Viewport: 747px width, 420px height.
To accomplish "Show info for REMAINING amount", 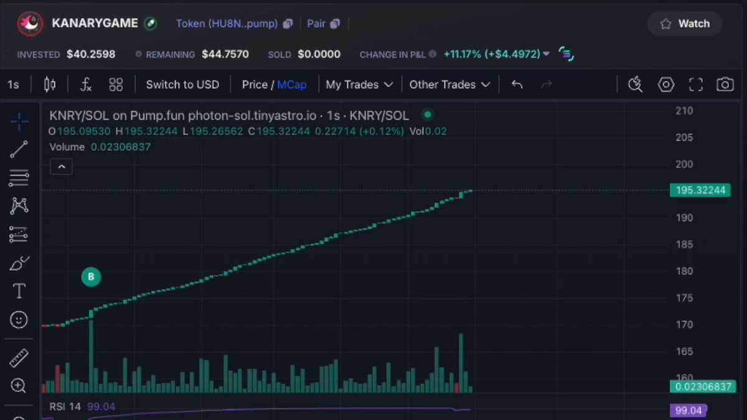I will point(139,54).
